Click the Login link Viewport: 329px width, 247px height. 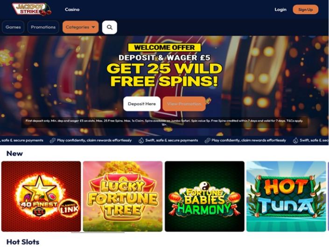point(280,9)
